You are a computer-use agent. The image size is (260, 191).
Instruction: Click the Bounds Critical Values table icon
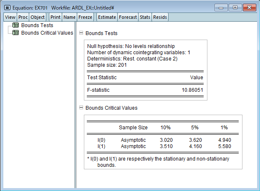click(x=16, y=33)
